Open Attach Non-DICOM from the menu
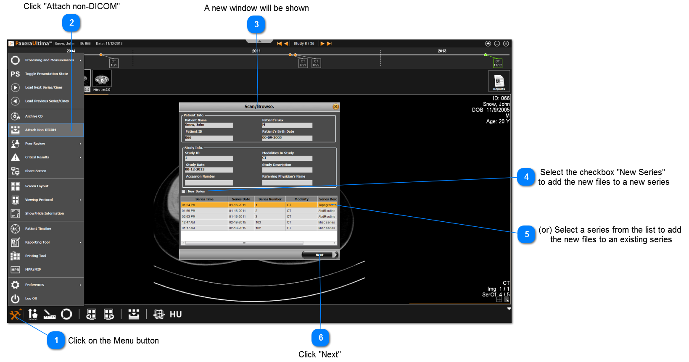 coord(40,130)
